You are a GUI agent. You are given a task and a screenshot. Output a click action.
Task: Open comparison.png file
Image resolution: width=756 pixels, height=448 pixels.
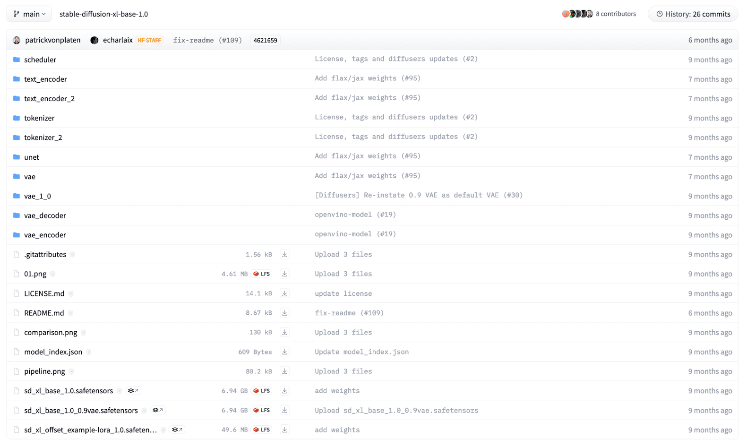[x=51, y=332]
